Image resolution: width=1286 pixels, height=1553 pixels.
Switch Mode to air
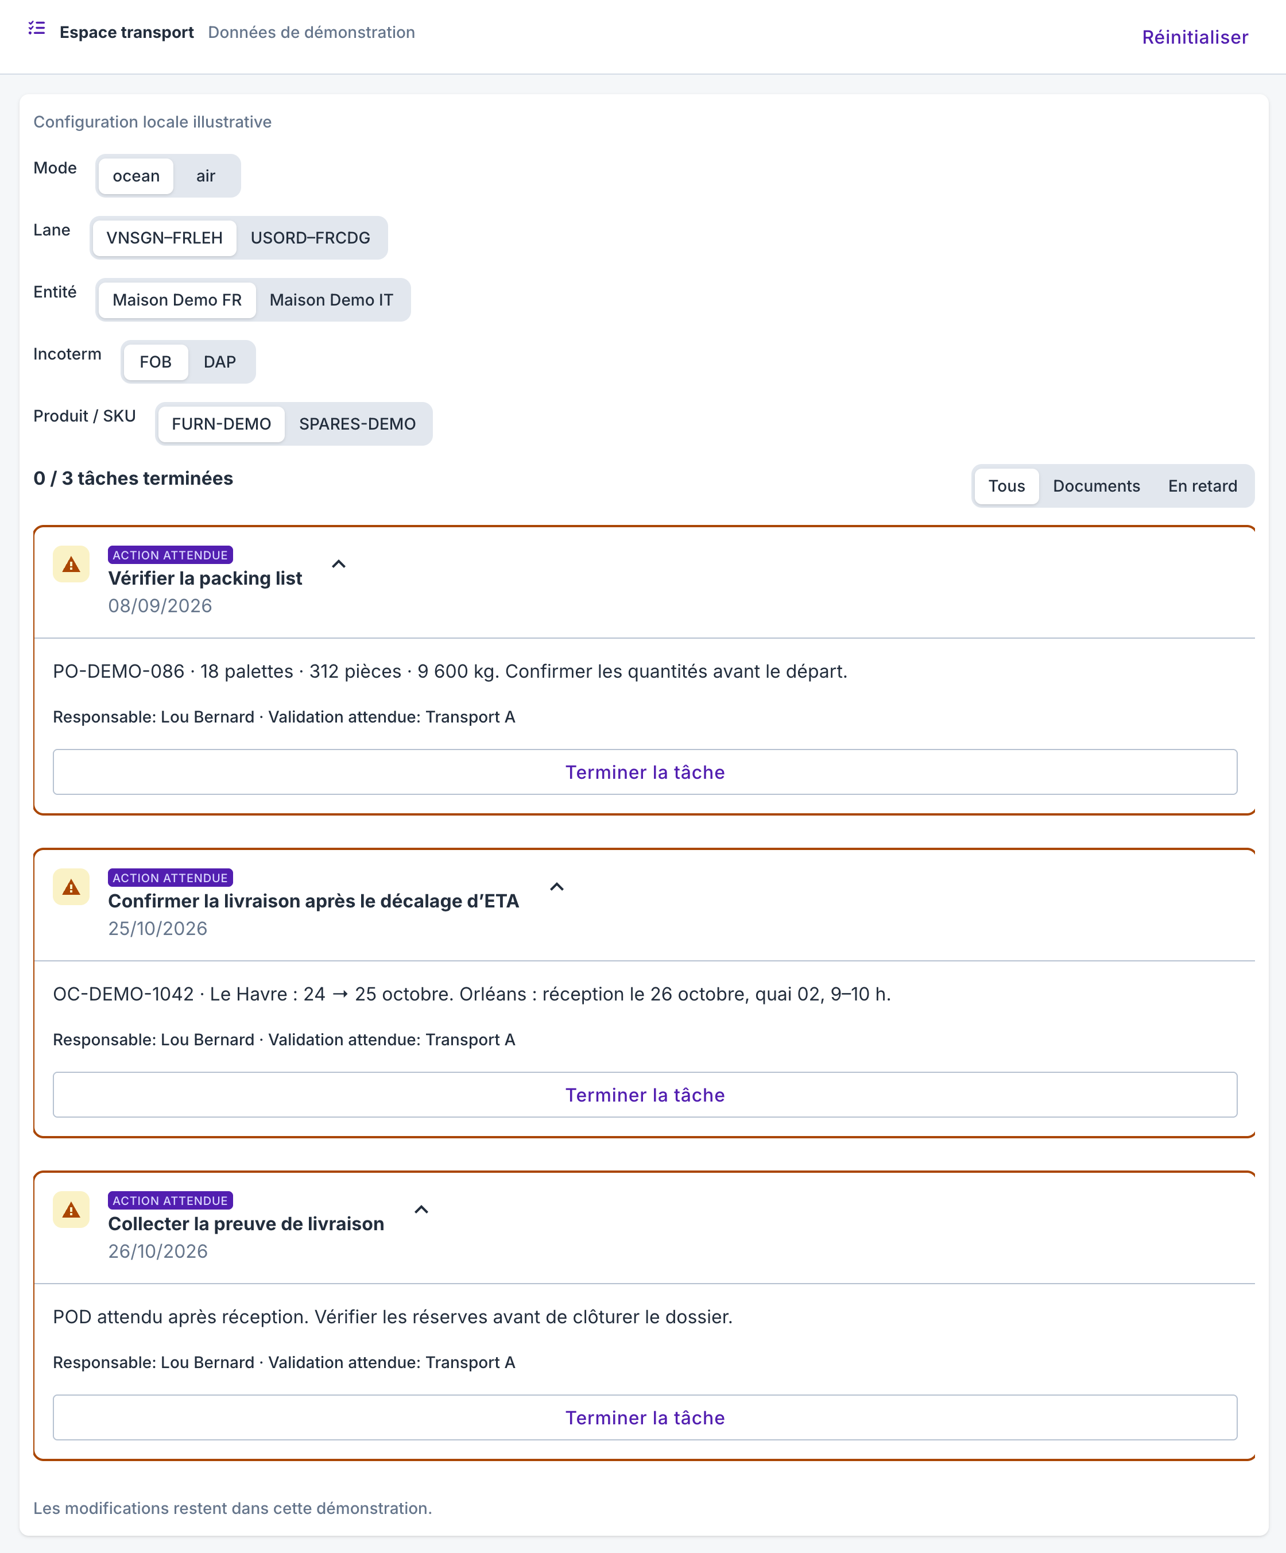[206, 176]
